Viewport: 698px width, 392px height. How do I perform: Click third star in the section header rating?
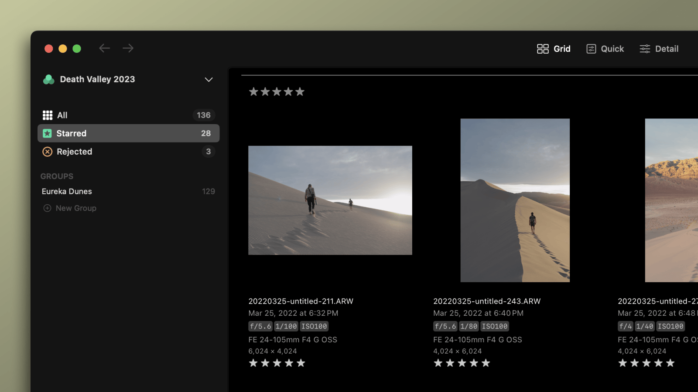pos(277,92)
